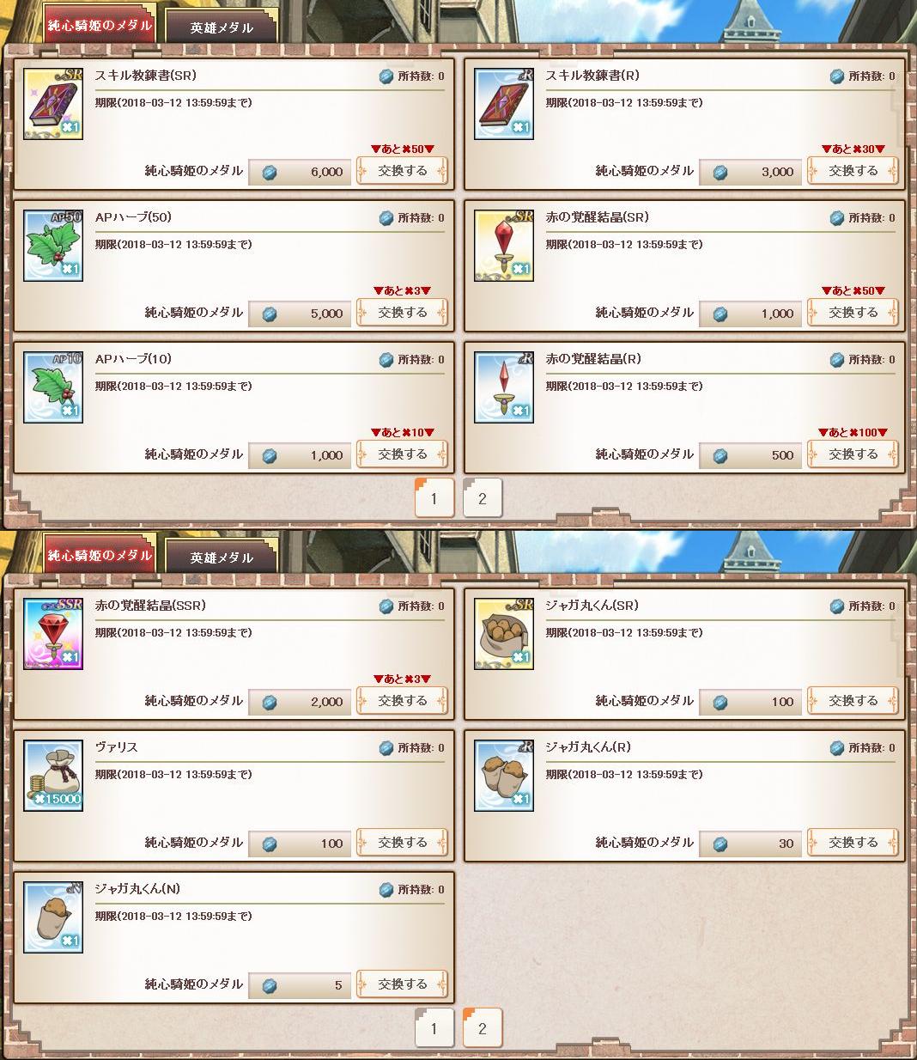Select the ジャガ丸くん(SR) sack icon

tap(504, 634)
